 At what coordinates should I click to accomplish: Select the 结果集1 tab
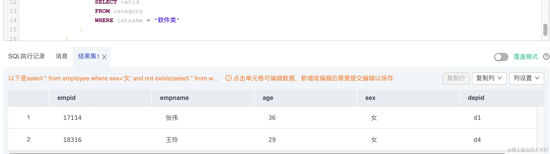pyautogui.click(x=89, y=56)
